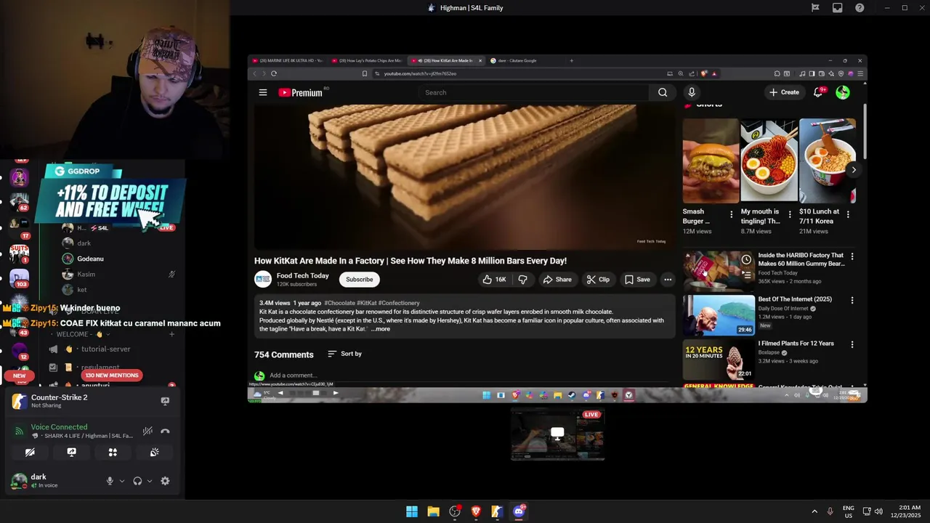
Task: Open the YouTube account avatar menu
Action: [x=843, y=92]
